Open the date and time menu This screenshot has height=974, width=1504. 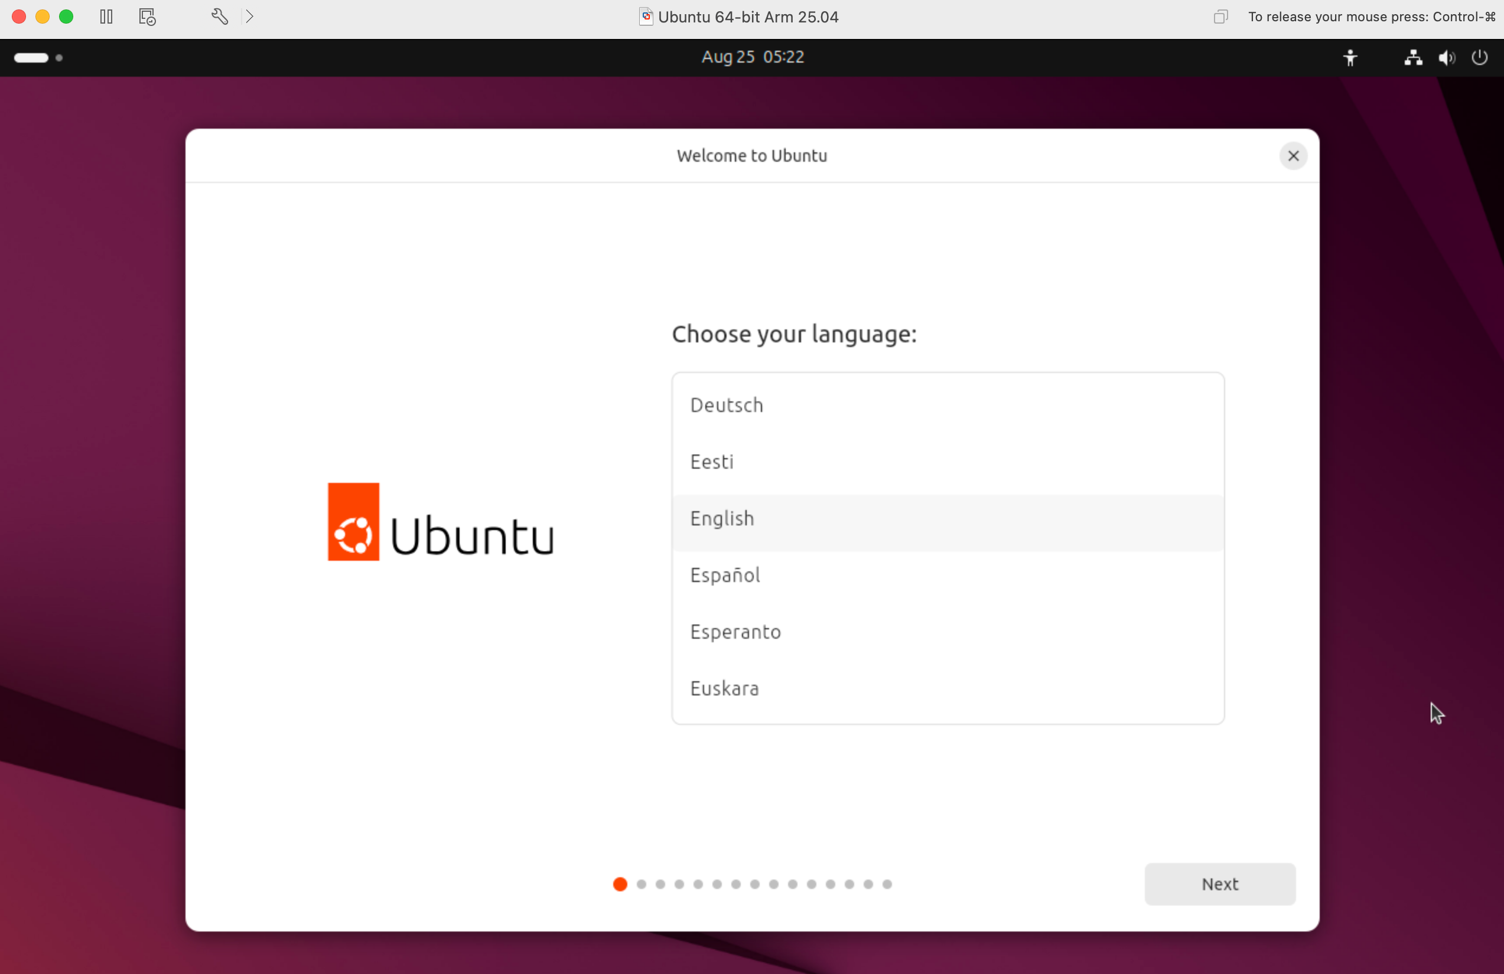point(752,57)
